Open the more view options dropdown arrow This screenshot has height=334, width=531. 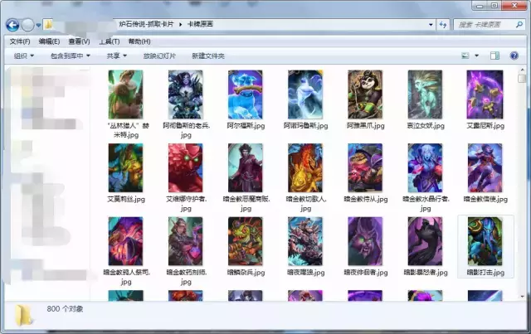pyautogui.click(x=476, y=56)
